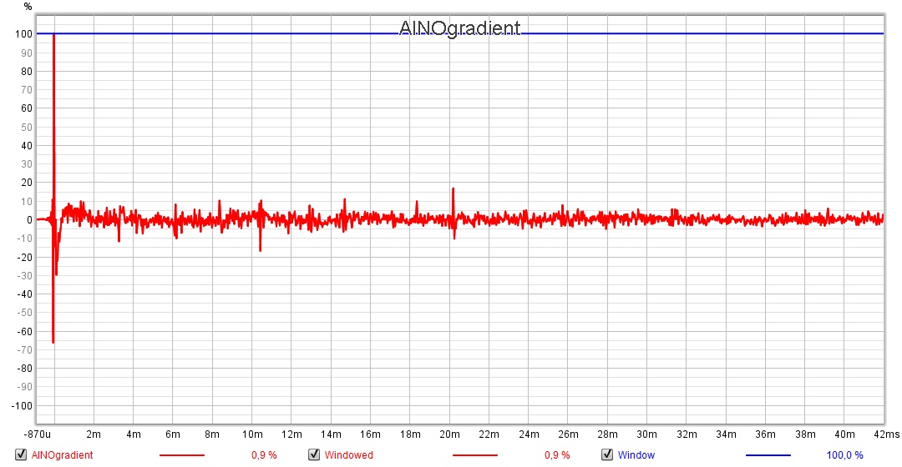Click the red Windowed line sample
Screen dimensions: 902x467
(475, 455)
